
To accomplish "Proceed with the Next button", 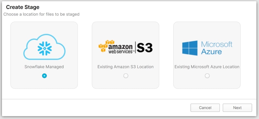I will 237,108.
